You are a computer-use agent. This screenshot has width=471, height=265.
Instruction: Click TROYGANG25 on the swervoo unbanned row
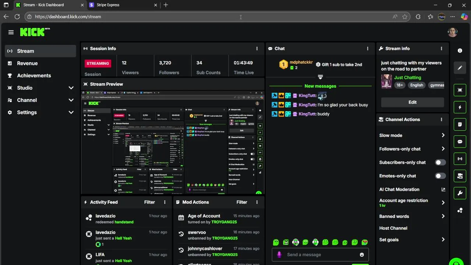pyautogui.click(x=225, y=238)
